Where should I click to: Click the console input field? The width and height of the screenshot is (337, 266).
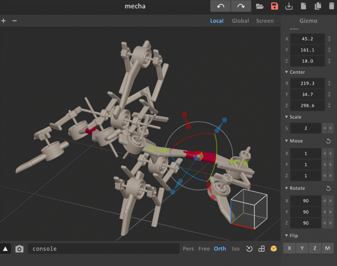click(x=103, y=249)
